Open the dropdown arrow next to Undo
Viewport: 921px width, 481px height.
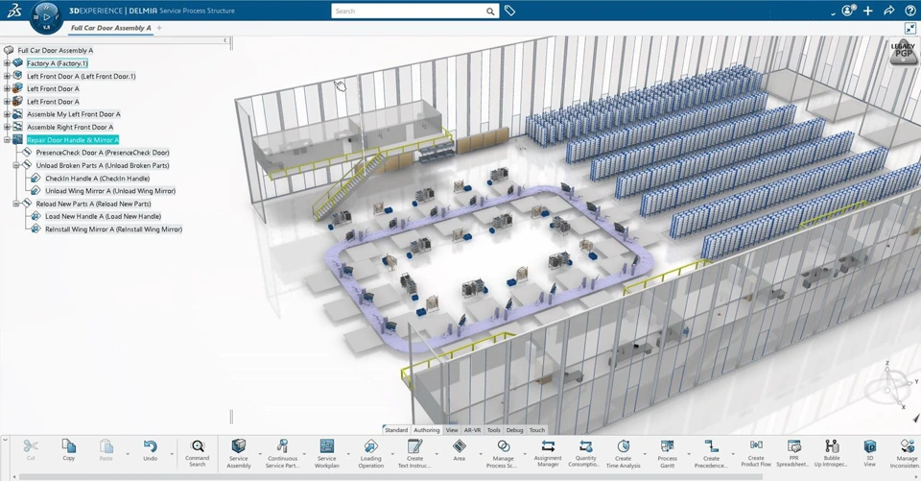click(172, 454)
